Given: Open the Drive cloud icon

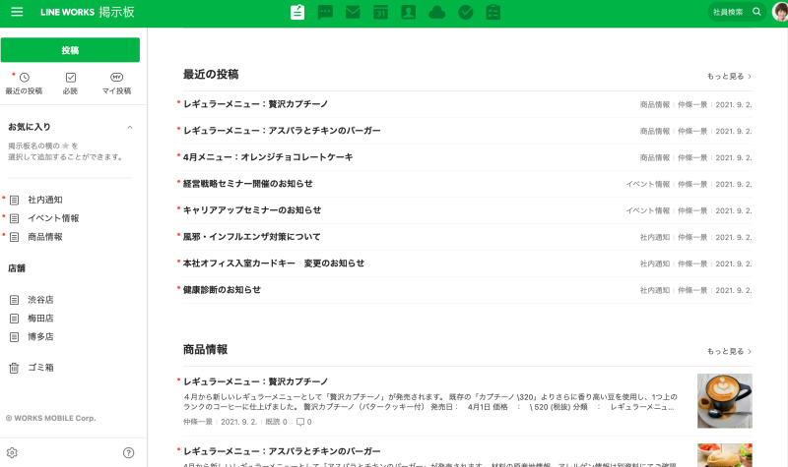Looking at the screenshot, I should (437, 12).
